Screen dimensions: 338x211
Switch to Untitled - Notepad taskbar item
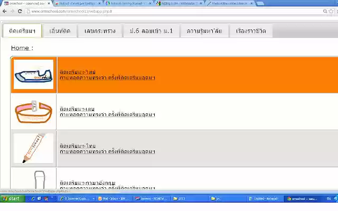tap(264, 198)
